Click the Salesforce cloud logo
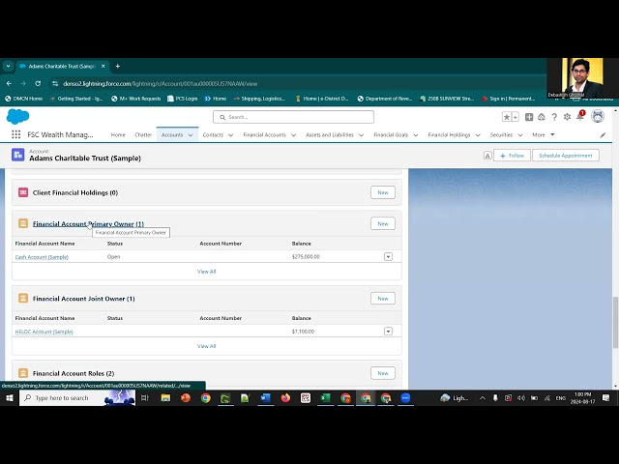619x464 pixels. point(17,117)
